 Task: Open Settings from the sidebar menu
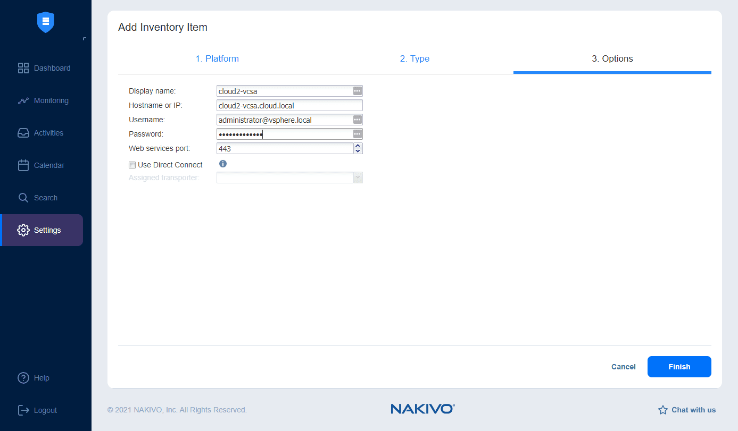(43, 230)
